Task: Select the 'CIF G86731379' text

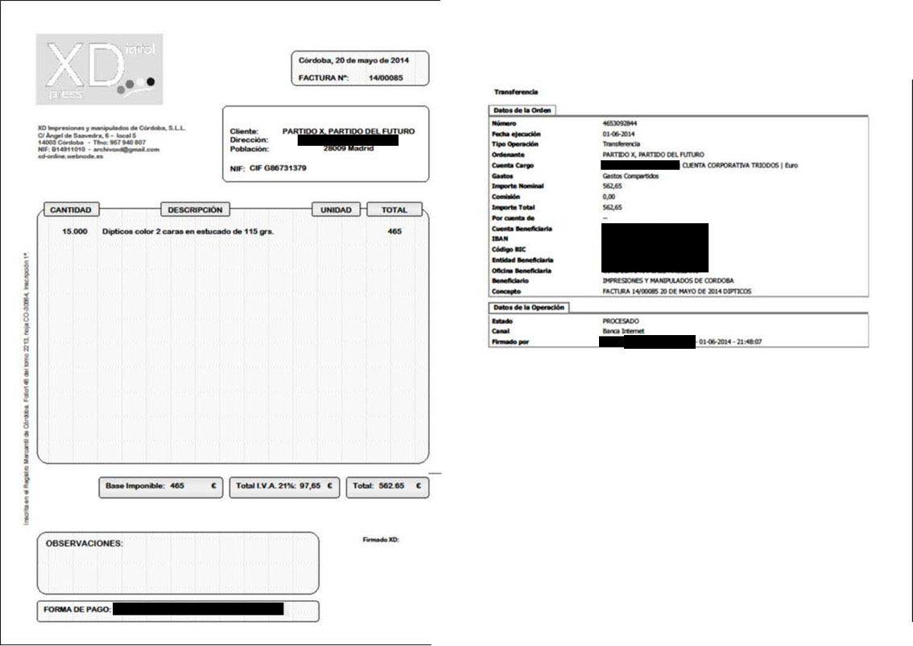Action: pos(278,168)
